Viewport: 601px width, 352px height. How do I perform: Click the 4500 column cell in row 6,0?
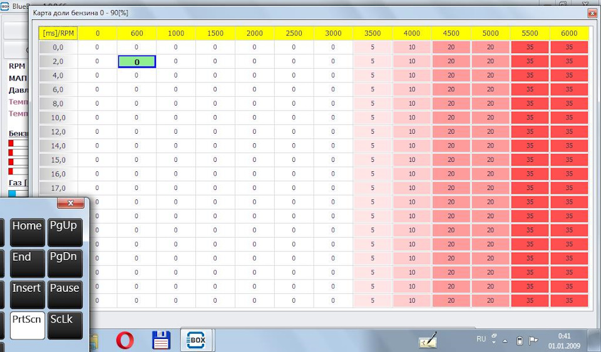click(x=451, y=89)
